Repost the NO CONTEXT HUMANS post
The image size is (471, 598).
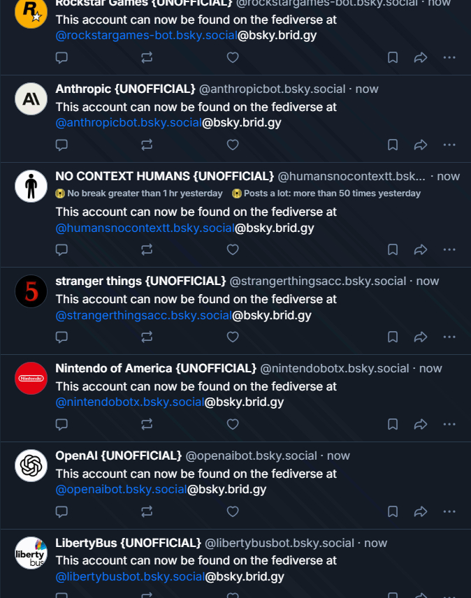[147, 249]
